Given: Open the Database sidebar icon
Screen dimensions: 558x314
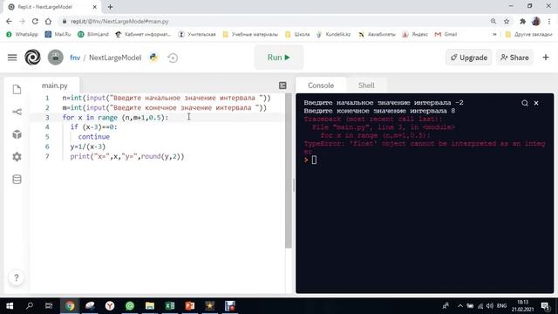Looking at the screenshot, I should (x=17, y=179).
